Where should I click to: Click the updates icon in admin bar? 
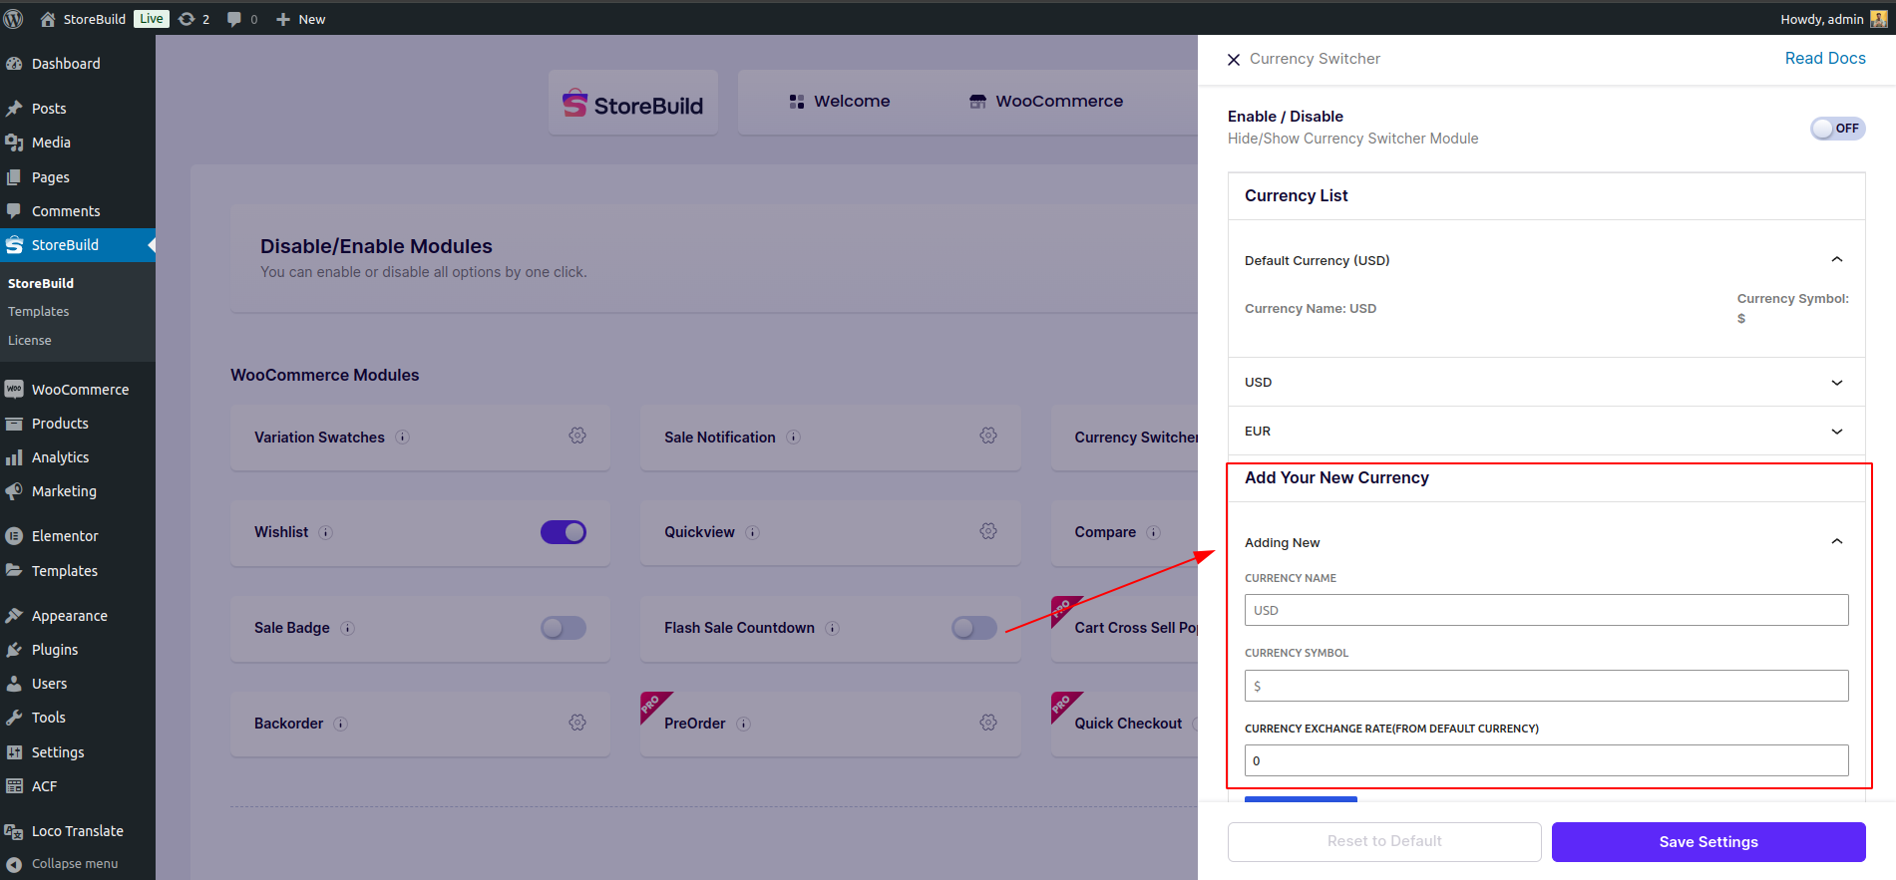(187, 19)
